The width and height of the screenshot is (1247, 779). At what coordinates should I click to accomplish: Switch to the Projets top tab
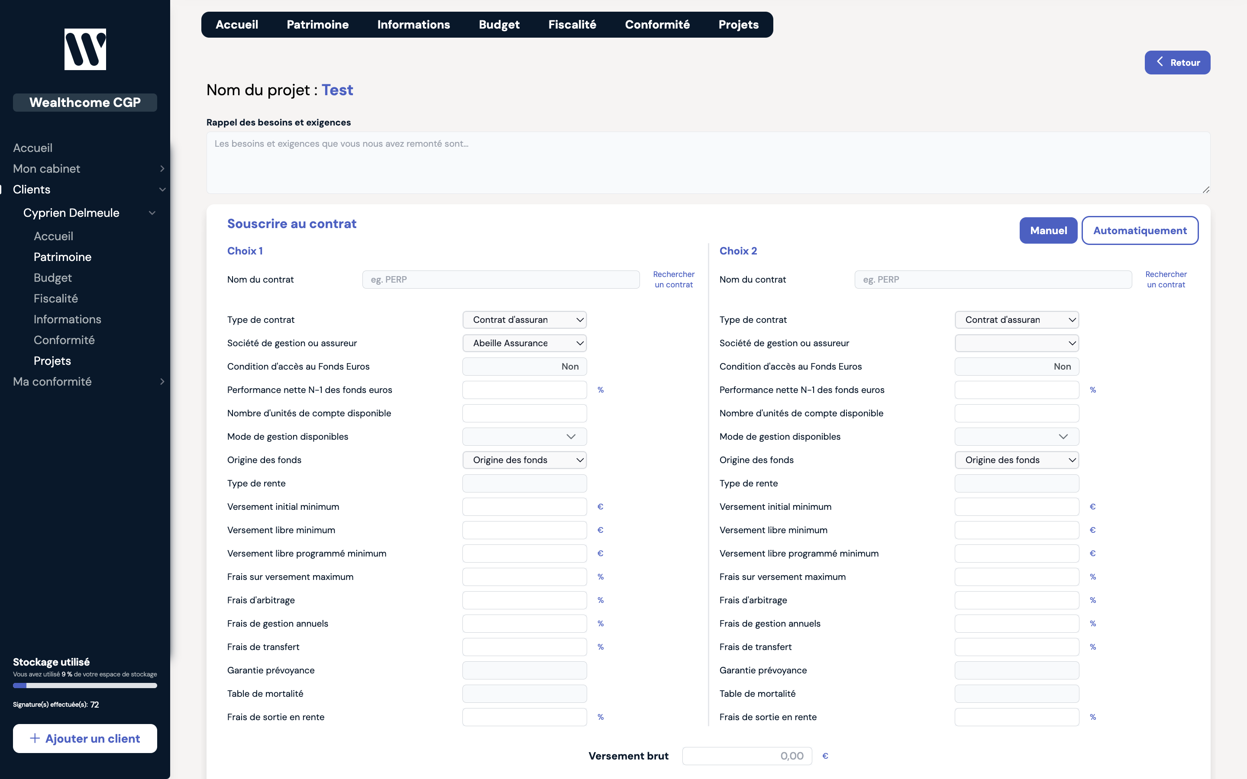point(738,25)
